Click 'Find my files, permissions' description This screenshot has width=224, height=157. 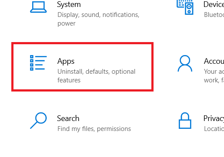click(94, 129)
